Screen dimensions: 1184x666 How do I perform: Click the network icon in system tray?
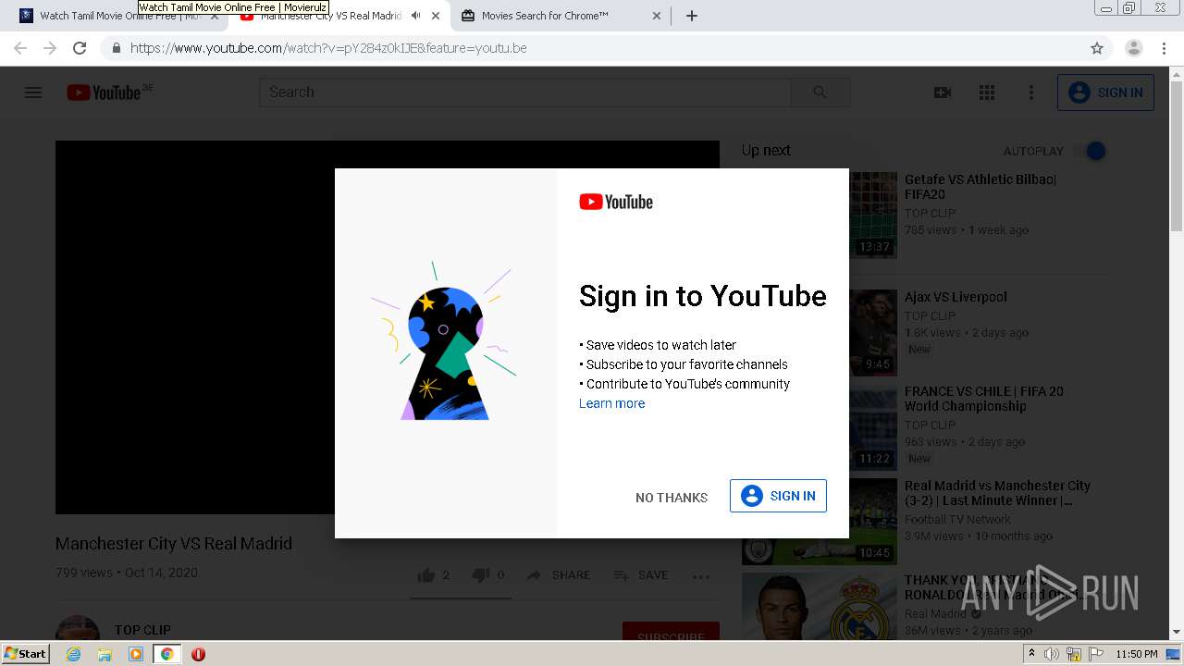[x=1074, y=654]
